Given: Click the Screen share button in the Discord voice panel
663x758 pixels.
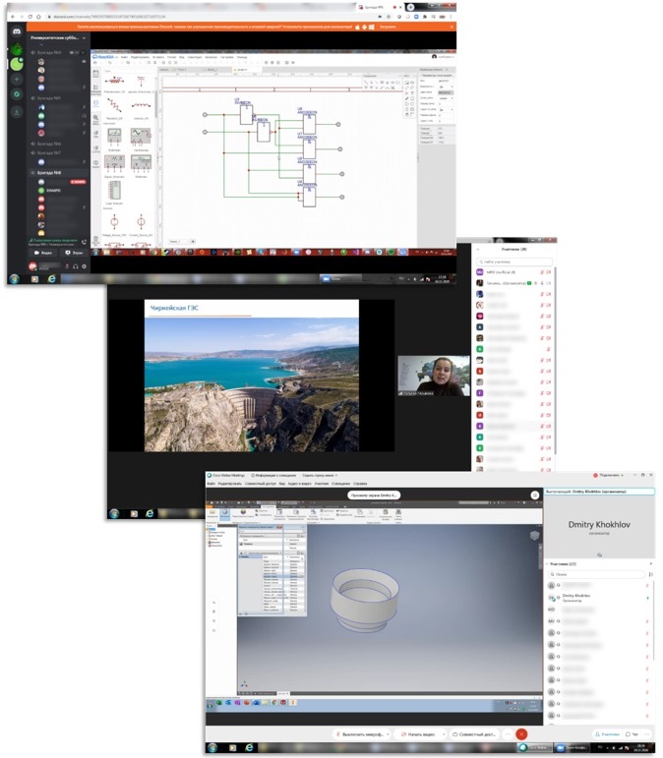Looking at the screenshot, I should [x=74, y=253].
